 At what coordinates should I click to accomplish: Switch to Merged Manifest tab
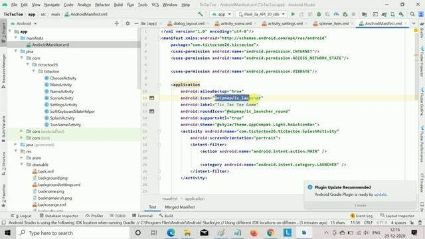tap(180, 207)
